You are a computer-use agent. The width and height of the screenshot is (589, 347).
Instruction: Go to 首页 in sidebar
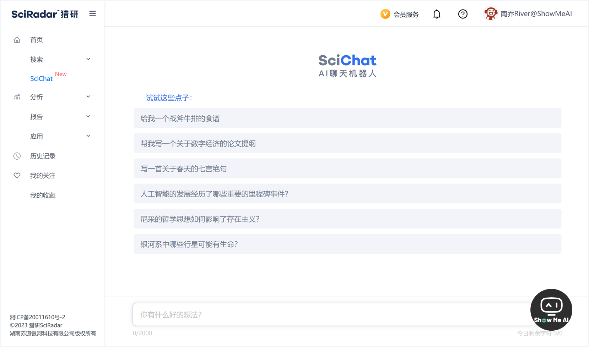coord(36,40)
